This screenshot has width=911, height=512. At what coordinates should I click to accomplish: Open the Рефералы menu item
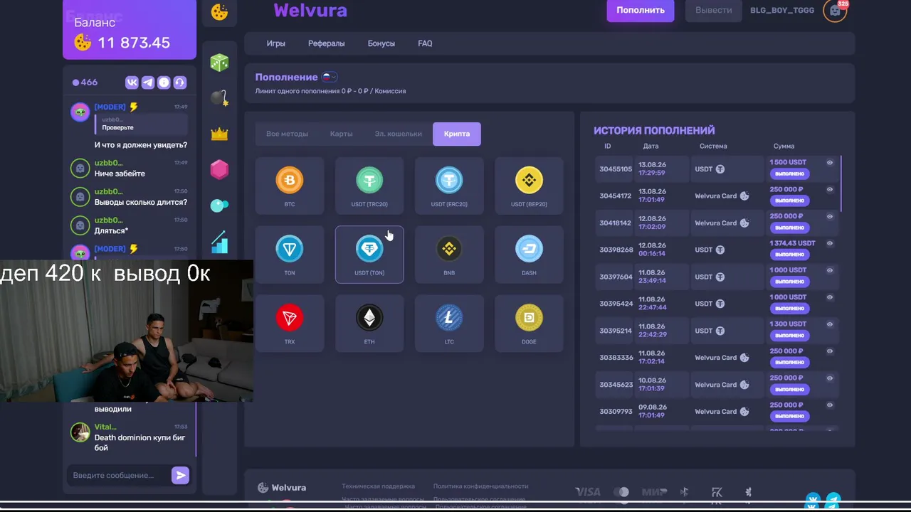(x=327, y=43)
